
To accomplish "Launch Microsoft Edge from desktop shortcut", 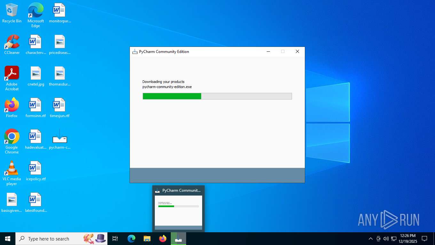I will point(36,15).
